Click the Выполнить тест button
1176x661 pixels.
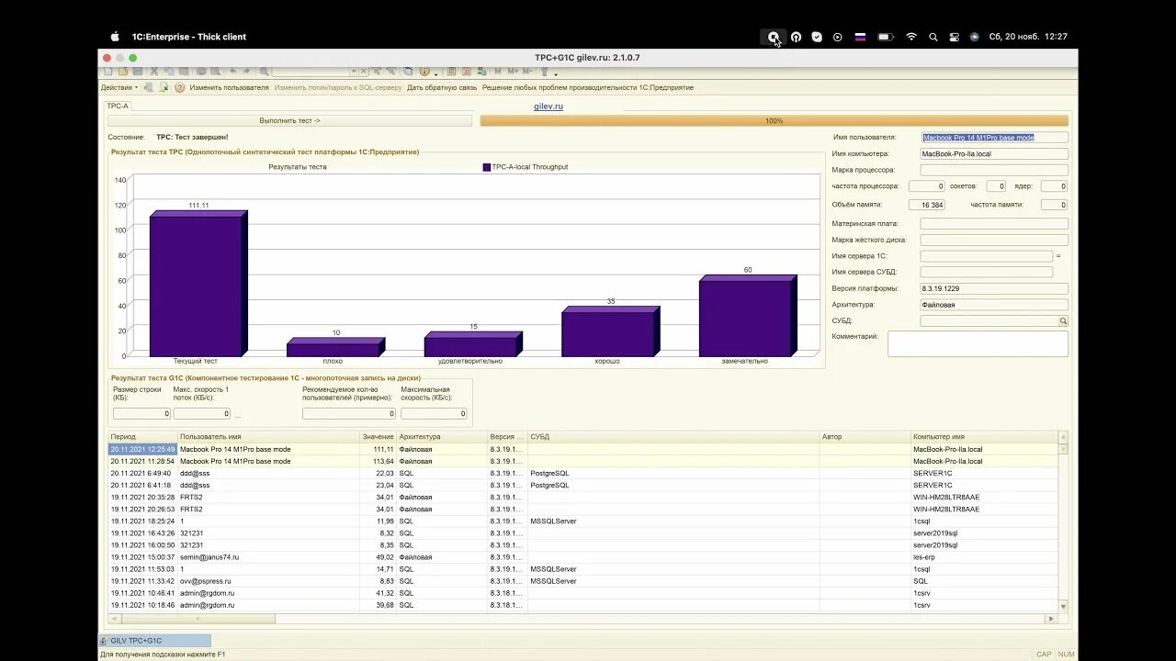(x=289, y=120)
